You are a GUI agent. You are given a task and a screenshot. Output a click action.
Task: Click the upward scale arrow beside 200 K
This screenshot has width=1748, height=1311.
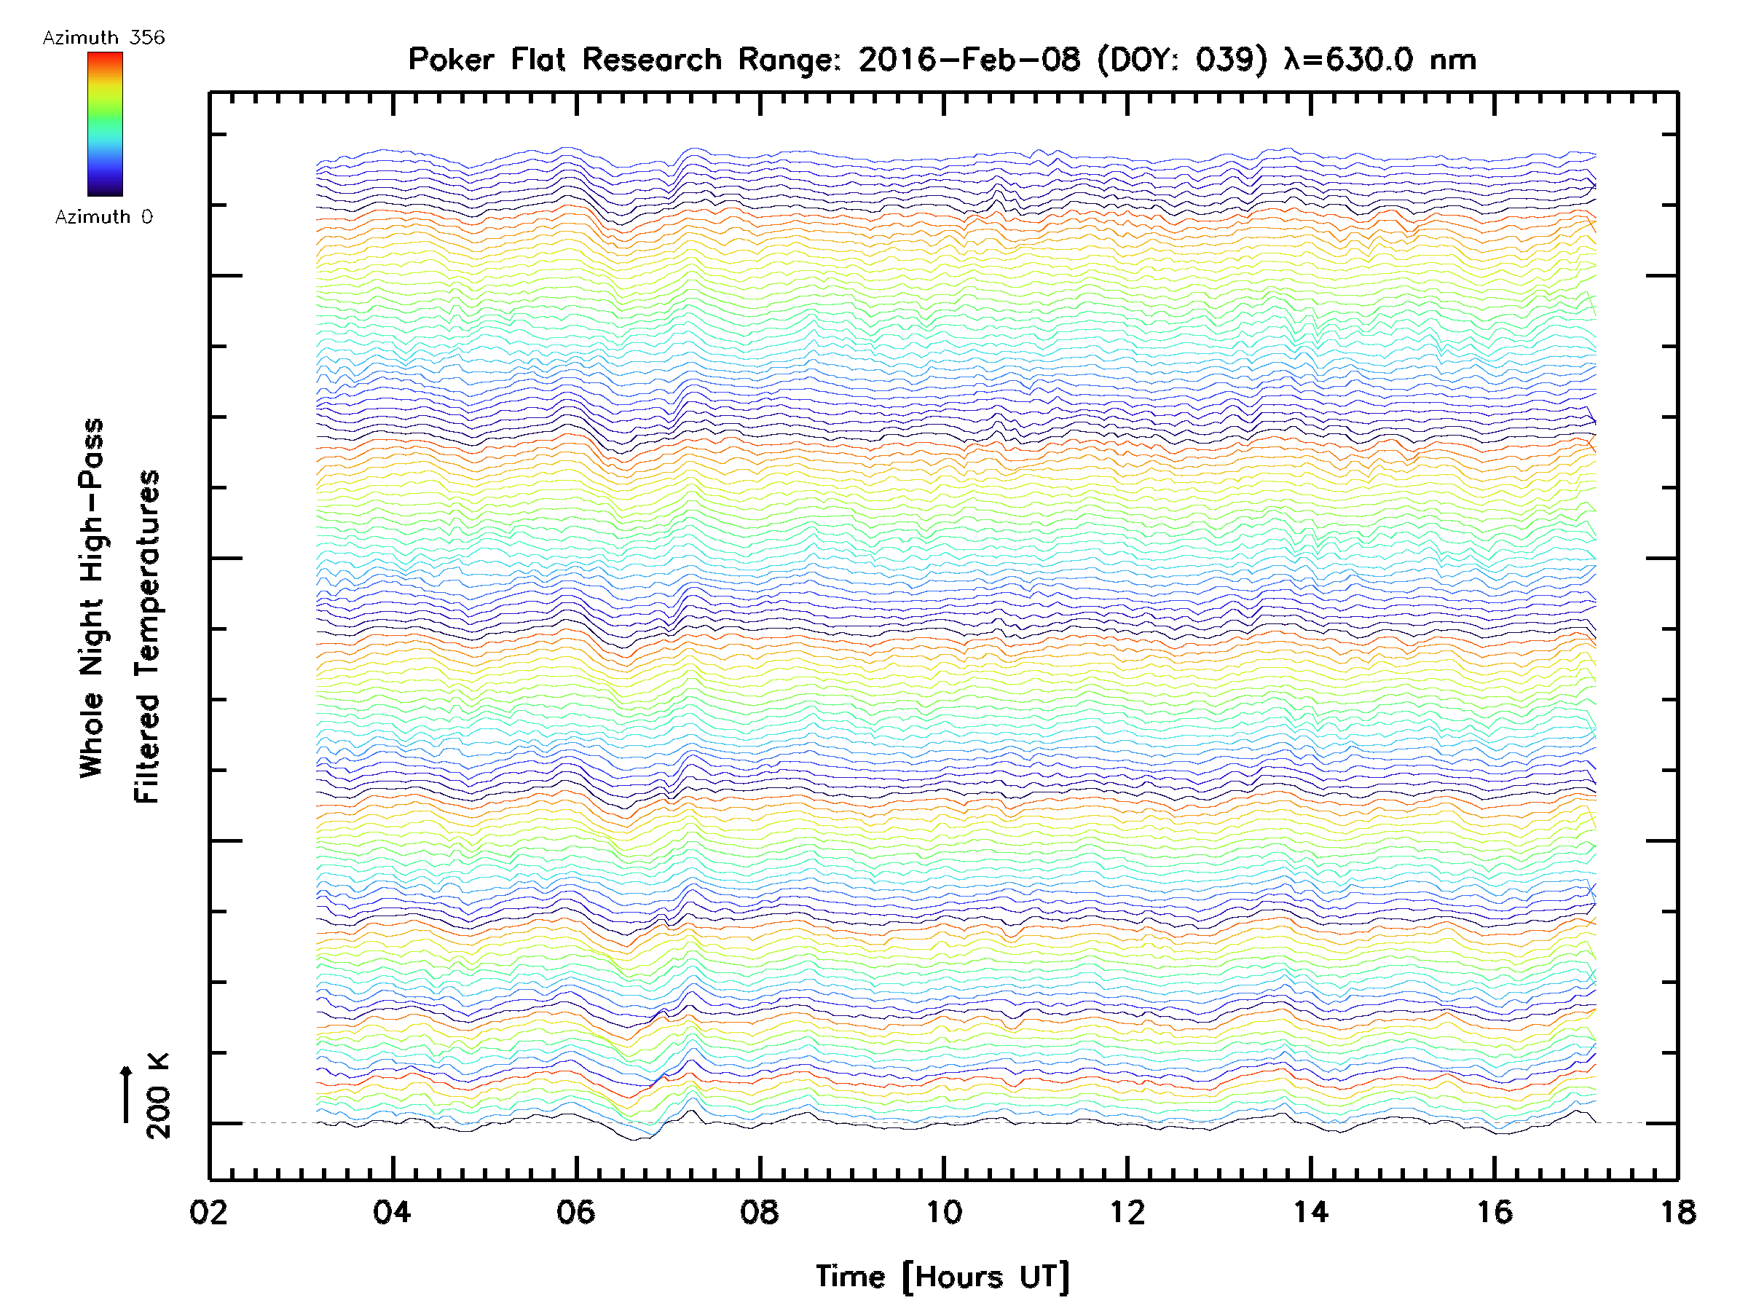click(x=126, y=1095)
